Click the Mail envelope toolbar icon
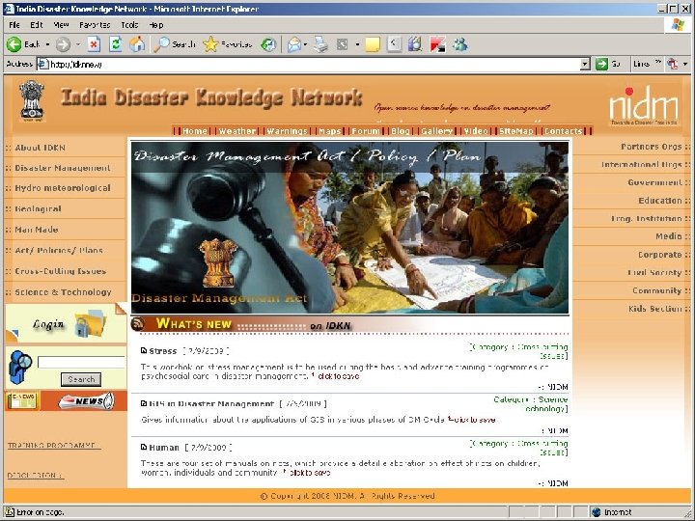 click(x=293, y=44)
